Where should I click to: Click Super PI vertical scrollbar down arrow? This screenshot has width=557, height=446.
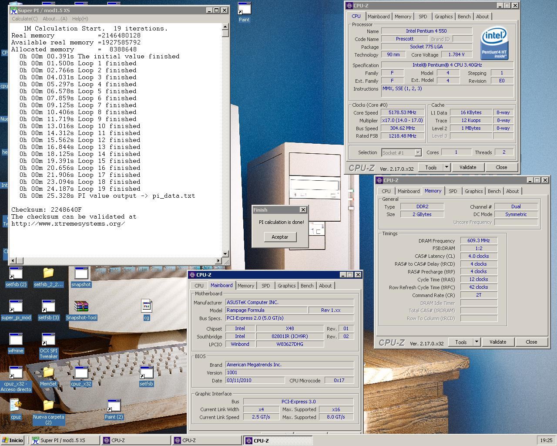tap(225, 253)
